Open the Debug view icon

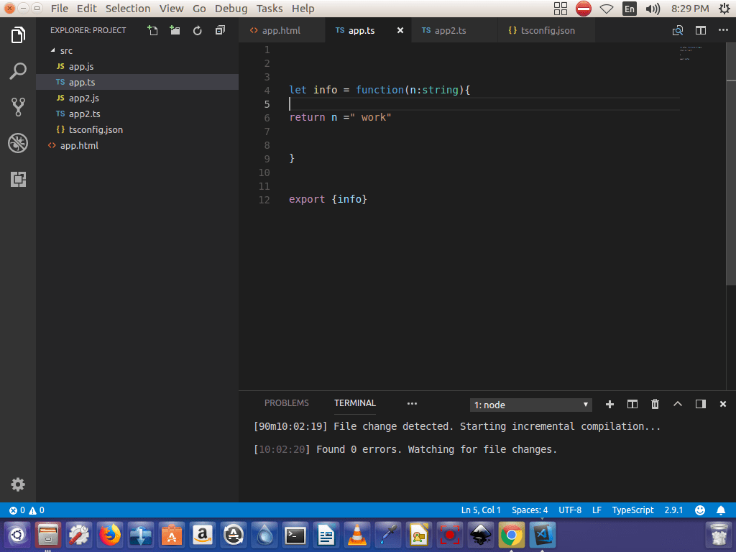pyautogui.click(x=18, y=143)
